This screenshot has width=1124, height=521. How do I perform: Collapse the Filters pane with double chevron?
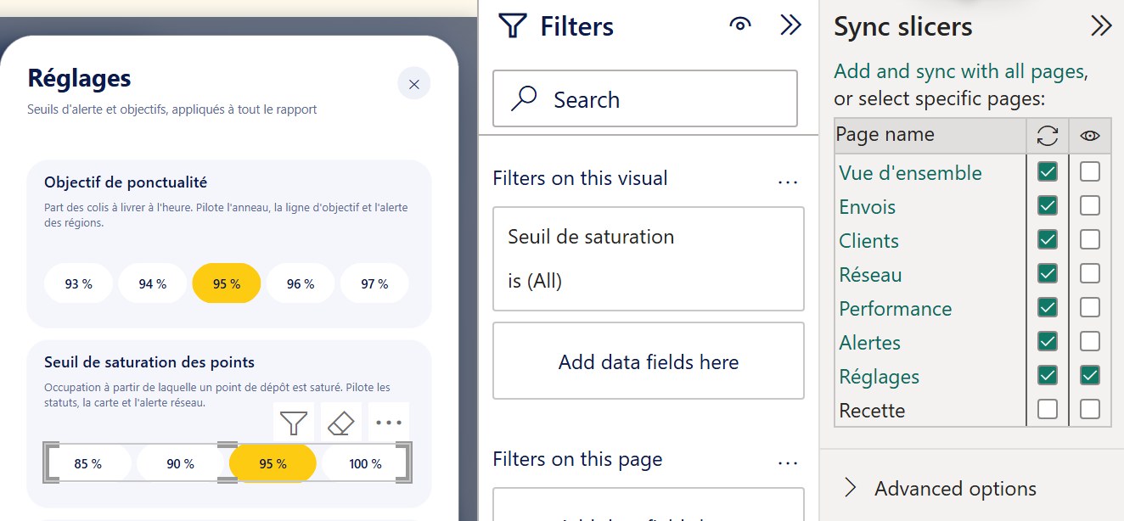[790, 25]
